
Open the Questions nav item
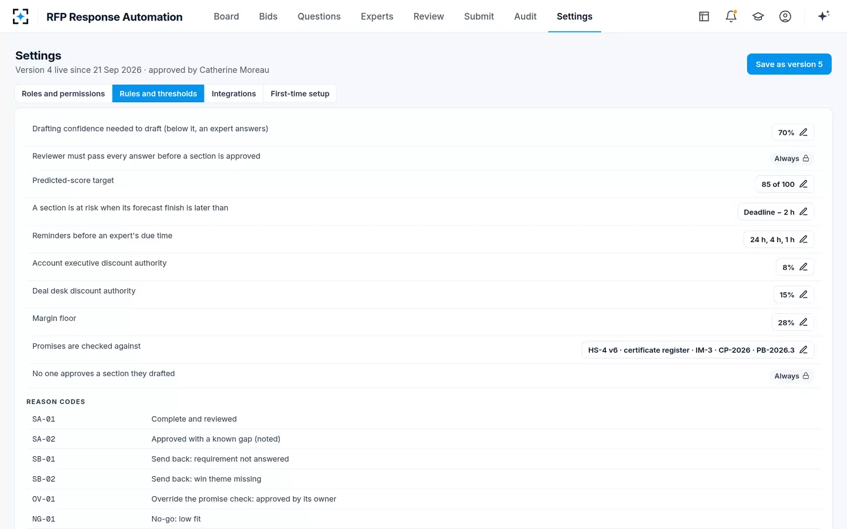point(319,16)
